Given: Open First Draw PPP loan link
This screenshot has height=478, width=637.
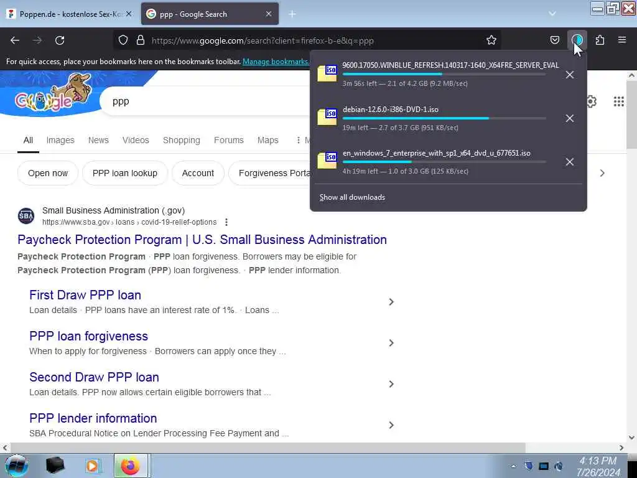Looking at the screenshot, I should 85,295.
